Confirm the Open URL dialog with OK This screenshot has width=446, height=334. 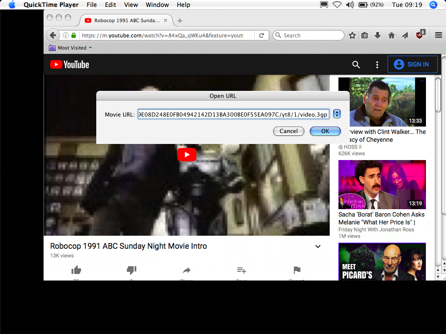[325, 131]
